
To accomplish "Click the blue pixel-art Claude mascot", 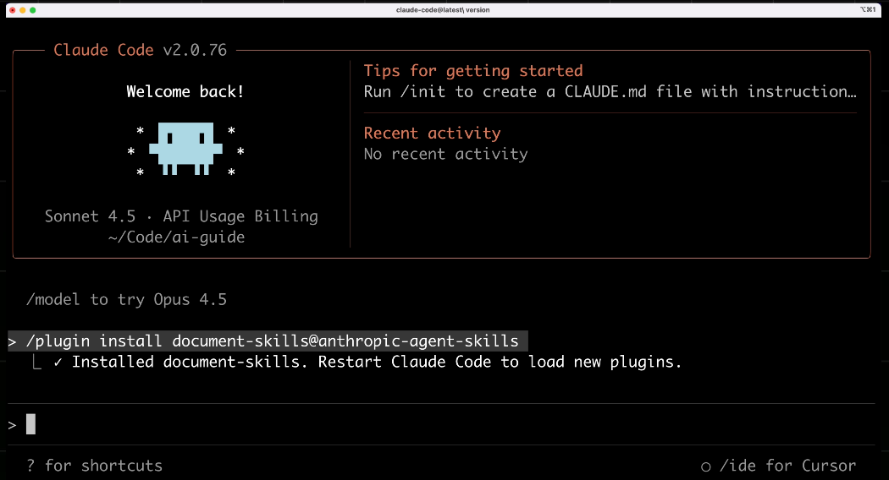I will 185,149.
